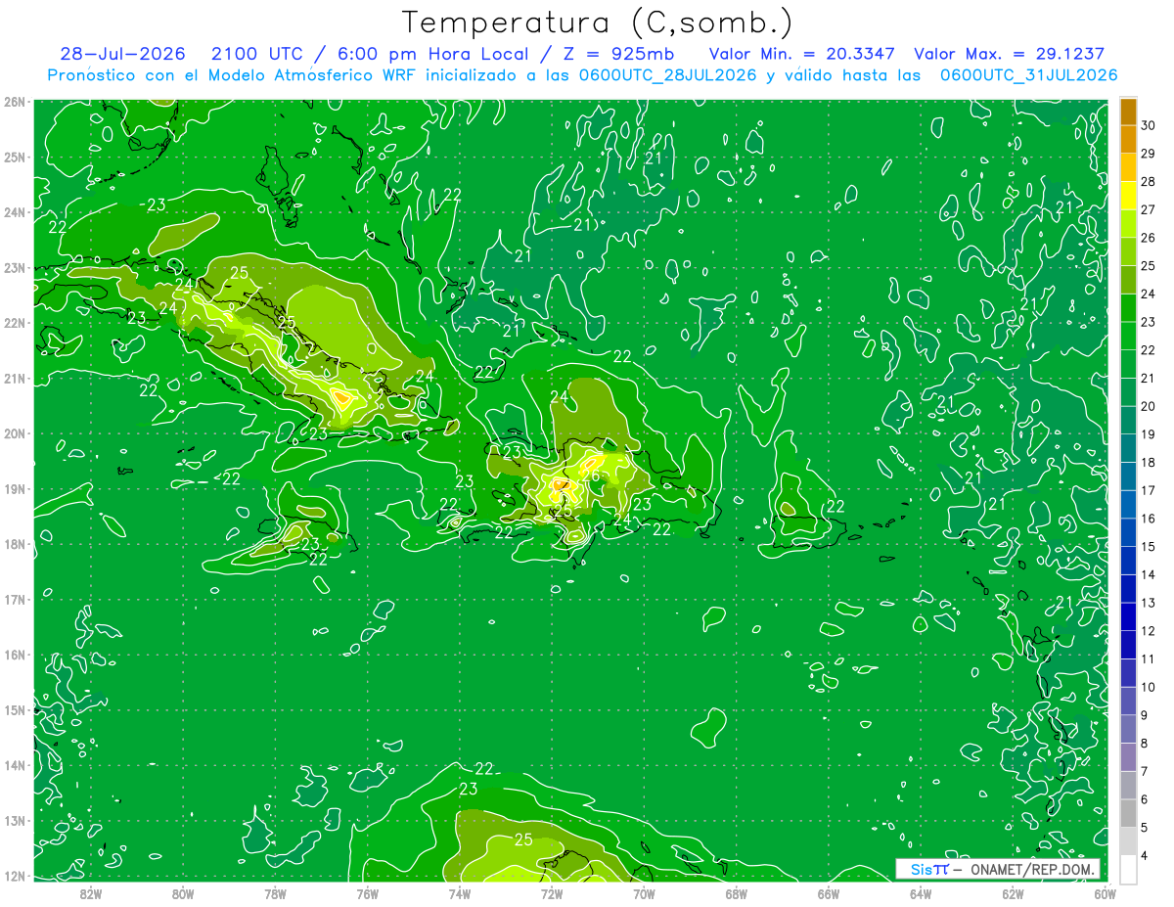Click the '19N' latitude label
The width and height of the screenshot is (1174, 907).
(15, 489)
